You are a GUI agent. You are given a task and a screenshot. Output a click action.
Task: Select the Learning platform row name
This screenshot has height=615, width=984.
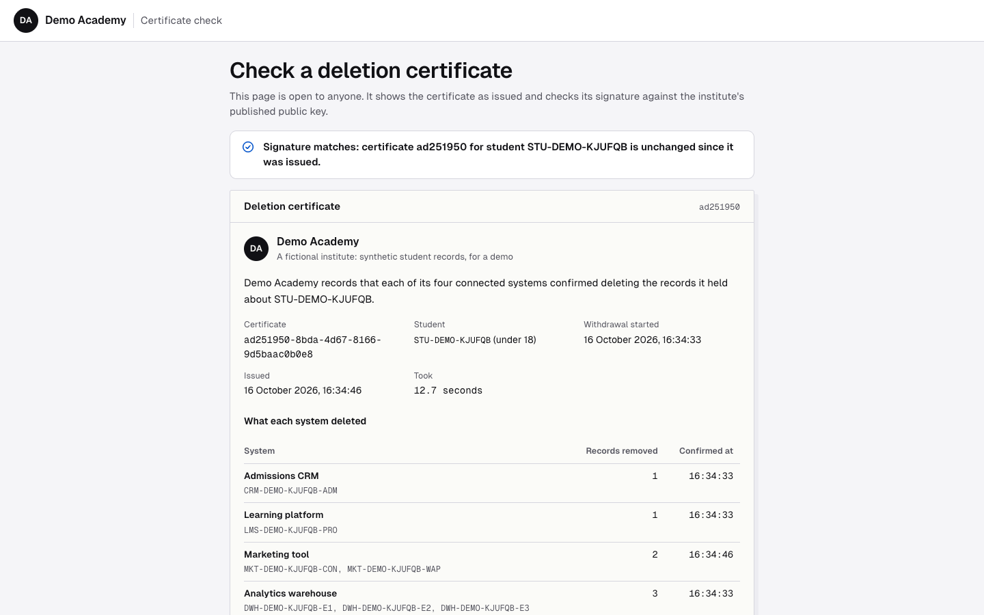click(x=284, y=515)
